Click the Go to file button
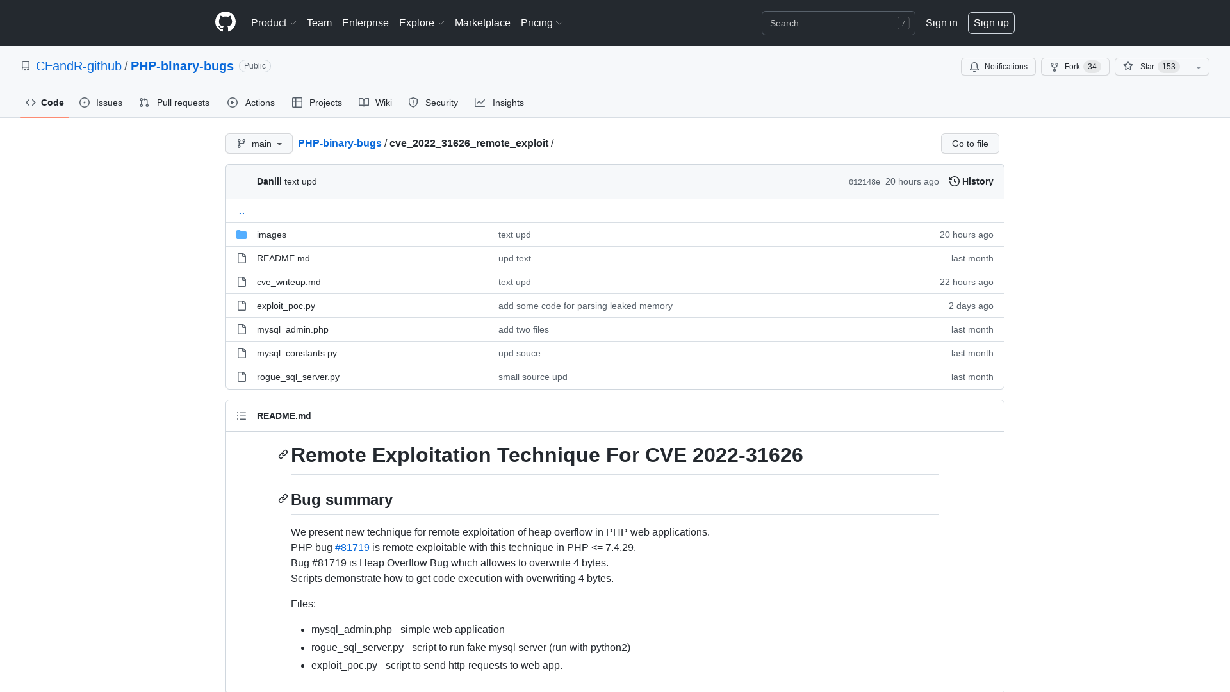 pos(969,144)
